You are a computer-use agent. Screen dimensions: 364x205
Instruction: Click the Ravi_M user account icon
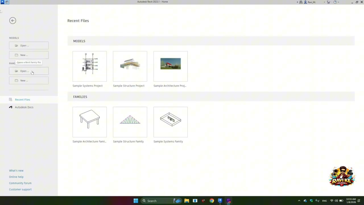pos(305,2)
